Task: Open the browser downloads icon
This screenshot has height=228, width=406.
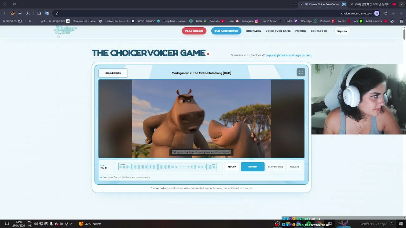Action: point(28,13)
